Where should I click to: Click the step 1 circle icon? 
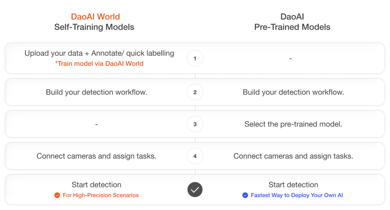click(195, 58)
